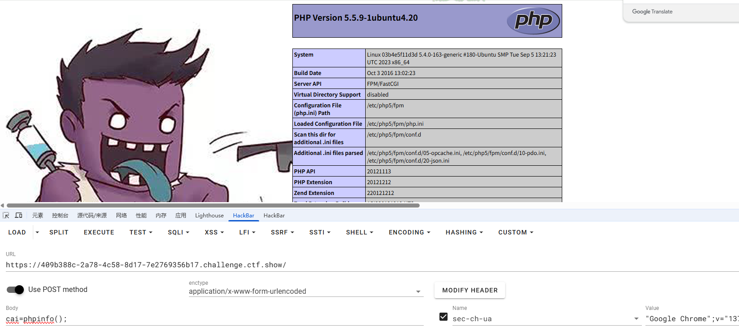Open the ENCODING menu
The height and width of the screenshot is (327, 739).
click(409, 232)
